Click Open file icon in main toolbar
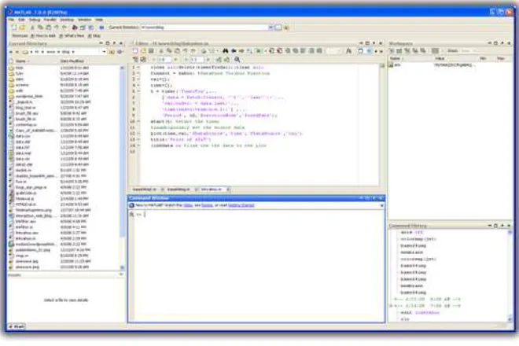Image resolution: width=519 pixels, height=346 pixels. coord(22,28)
